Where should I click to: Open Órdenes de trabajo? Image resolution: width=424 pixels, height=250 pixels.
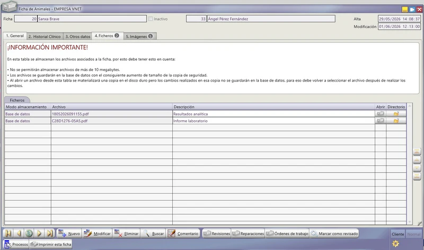(x=287, y=234)
